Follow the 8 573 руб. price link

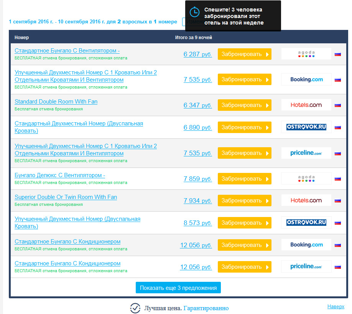[197, 223]
